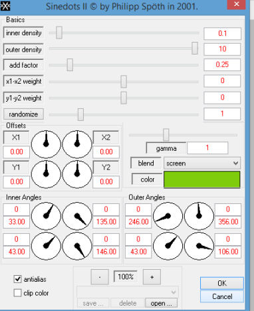Click the x1-x2 weight slider handle

click(x=124, y=81)
